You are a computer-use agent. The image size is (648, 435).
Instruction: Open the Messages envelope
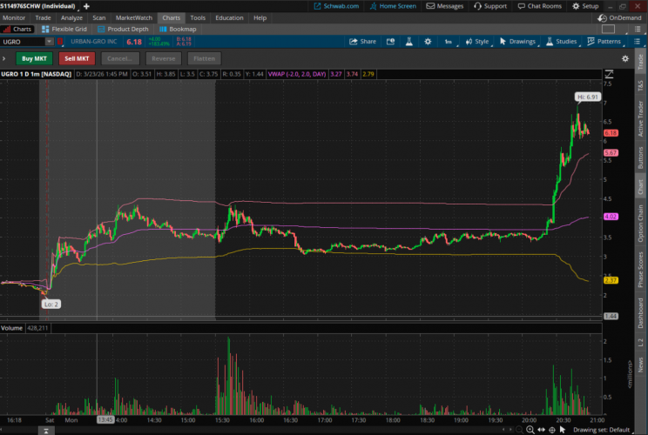pos(444,6)
